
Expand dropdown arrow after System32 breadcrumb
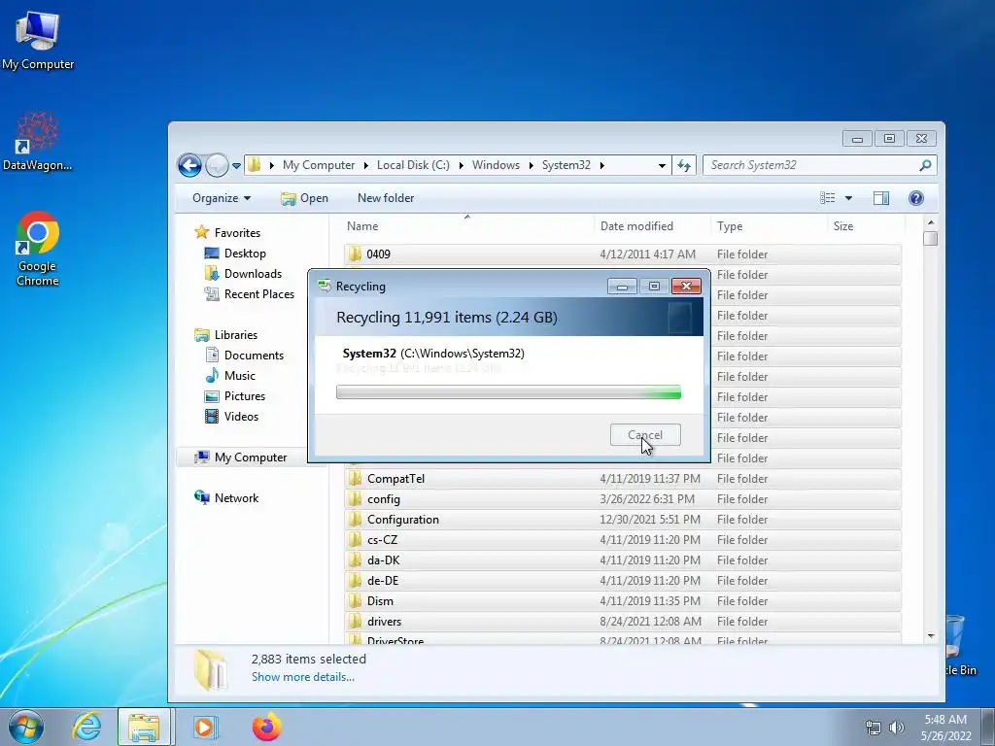point(601,165)
